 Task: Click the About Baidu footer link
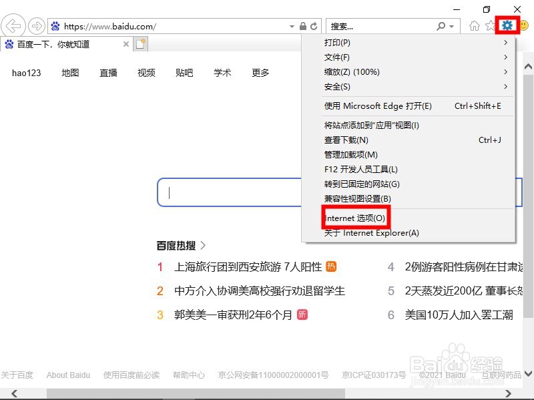click(x=69, y=375)
